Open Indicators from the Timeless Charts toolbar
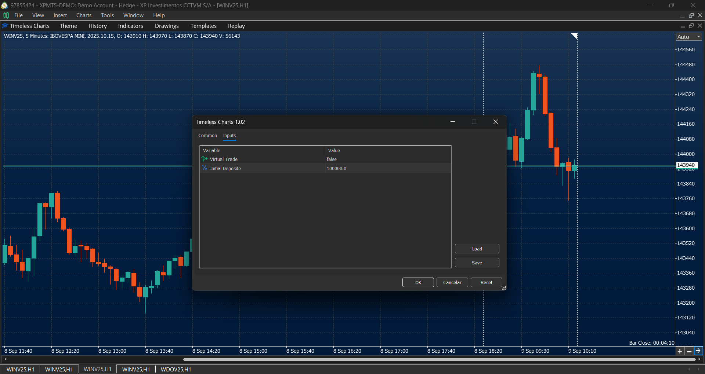705x374 pixels. click(130, 26)
